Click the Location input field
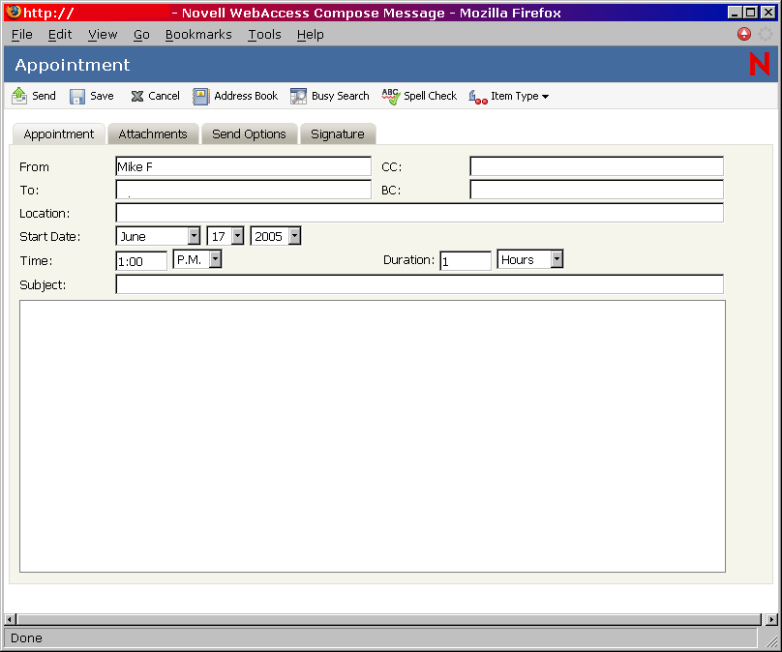This screenshot has width=782, height=652. 419,213
